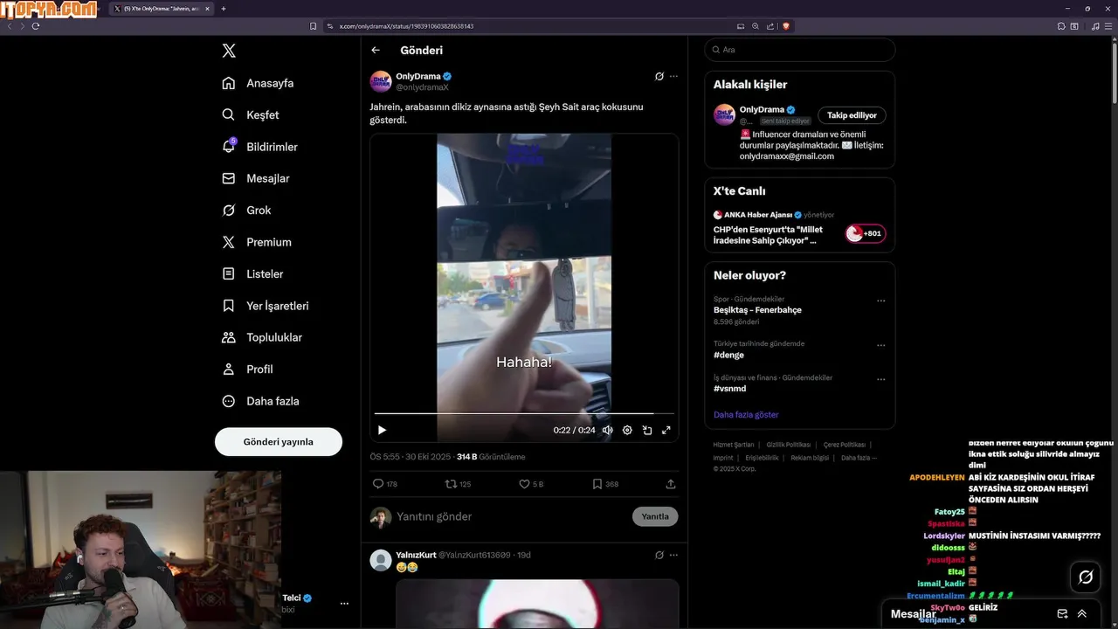Open Anasayfa home page

pyautogui.click(x=258, y=83)
